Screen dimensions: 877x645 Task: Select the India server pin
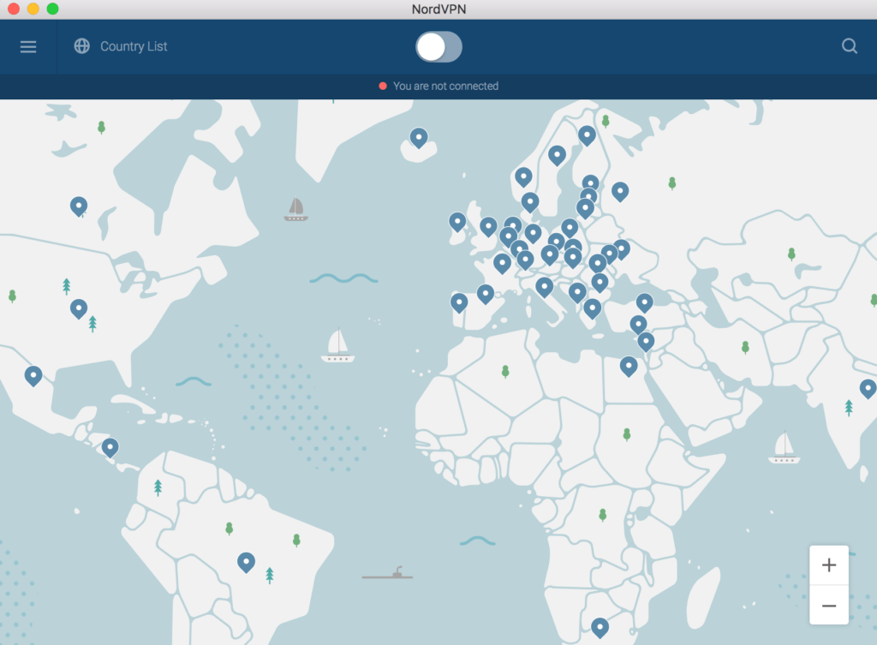[x=868, y=388]
